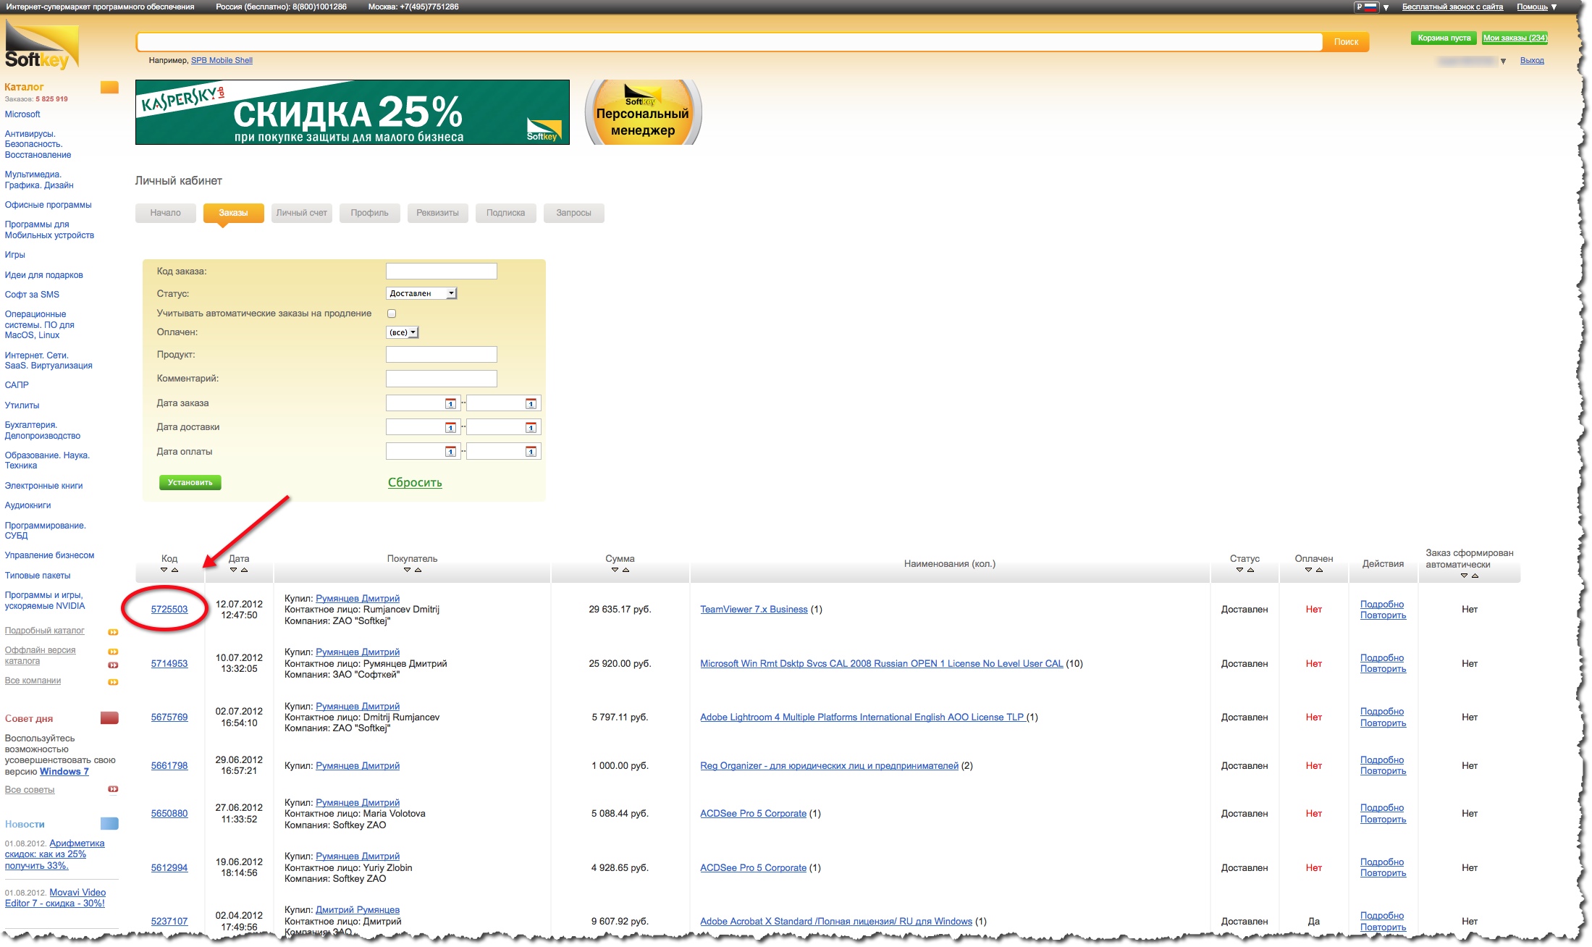Click the main search input field

730,42
